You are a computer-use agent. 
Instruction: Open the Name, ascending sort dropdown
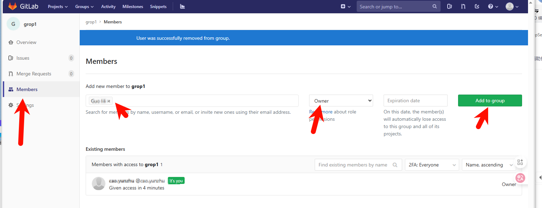point(489,165)
